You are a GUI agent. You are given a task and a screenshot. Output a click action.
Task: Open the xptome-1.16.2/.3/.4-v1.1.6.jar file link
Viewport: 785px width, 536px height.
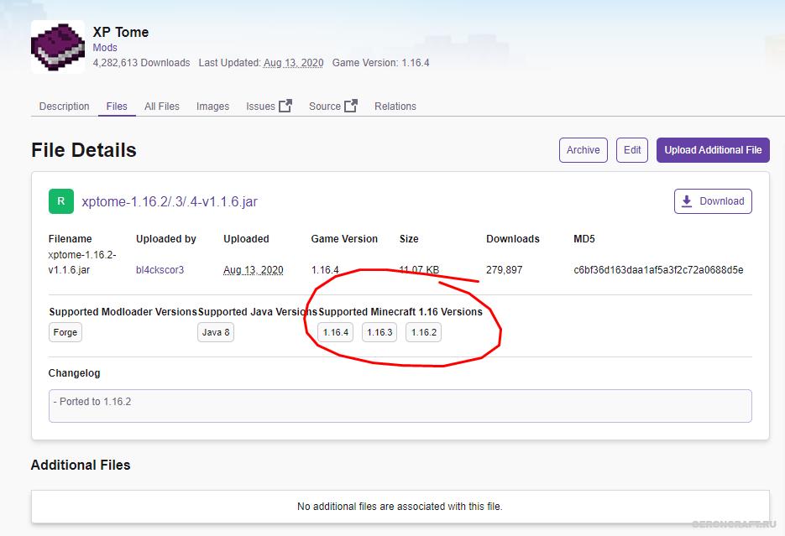point(169,201)
